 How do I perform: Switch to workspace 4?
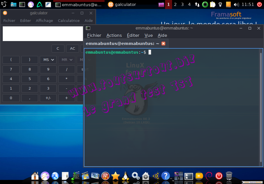[x=189, y=4]
